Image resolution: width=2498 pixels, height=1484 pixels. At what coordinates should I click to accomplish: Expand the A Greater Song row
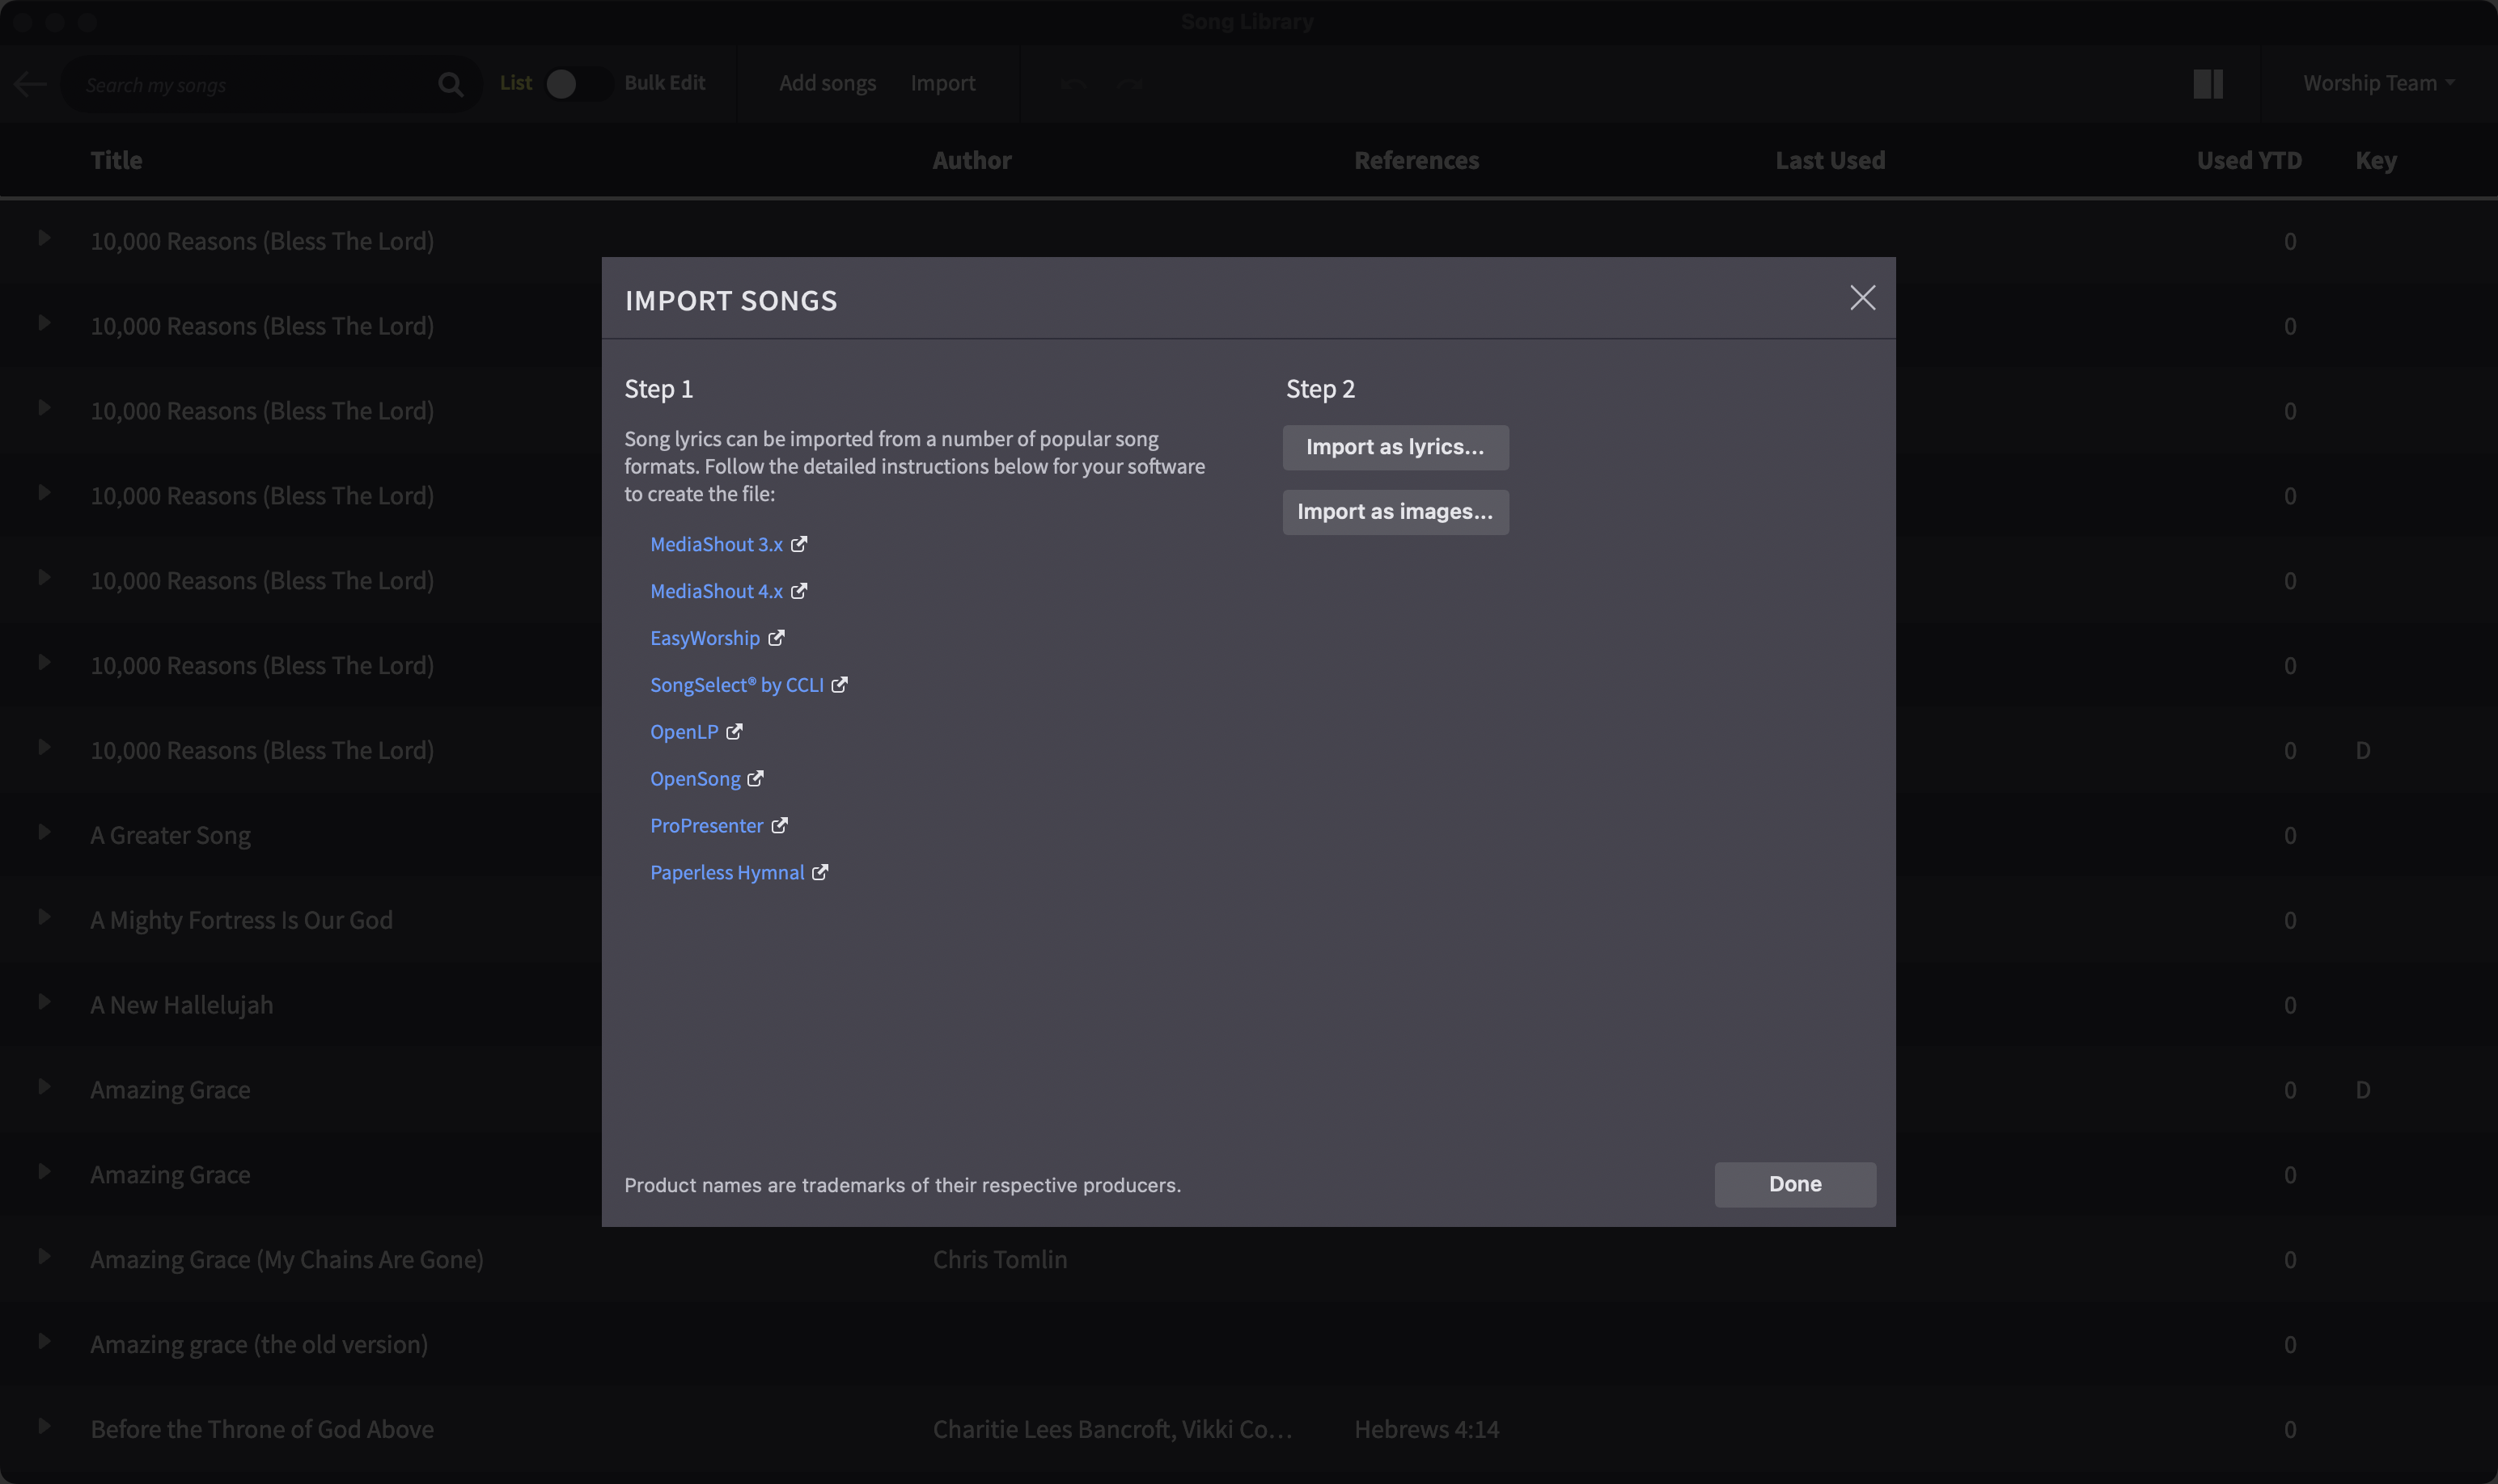tap(44, 832)
